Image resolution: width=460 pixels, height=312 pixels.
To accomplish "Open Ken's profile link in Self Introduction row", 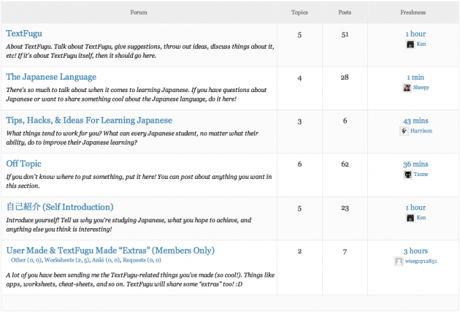I will [421, 218].
